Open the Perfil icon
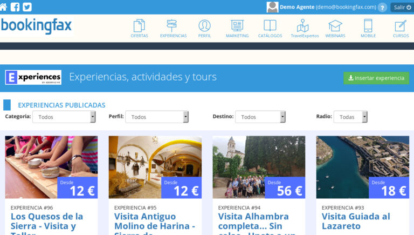 coord(204,26)
